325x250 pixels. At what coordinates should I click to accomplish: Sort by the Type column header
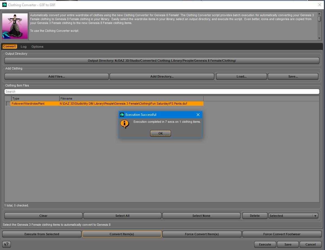(x=35, y=98)
